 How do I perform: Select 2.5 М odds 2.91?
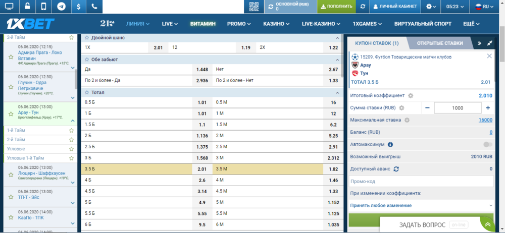[333, 147]
